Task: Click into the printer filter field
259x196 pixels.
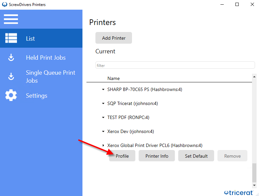Action: click(x=175, y=65)
